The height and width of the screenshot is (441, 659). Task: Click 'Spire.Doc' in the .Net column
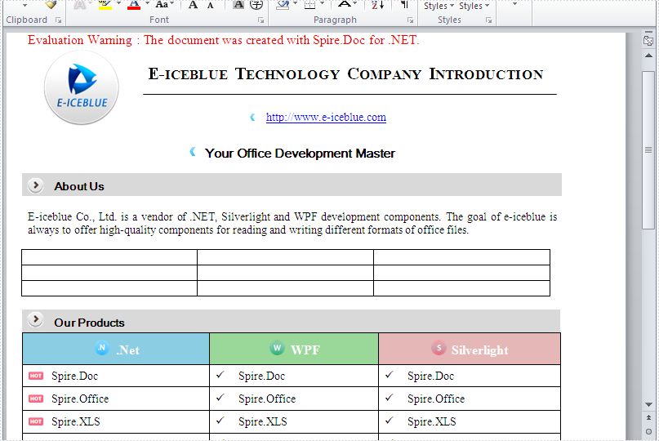pos(75,376)
